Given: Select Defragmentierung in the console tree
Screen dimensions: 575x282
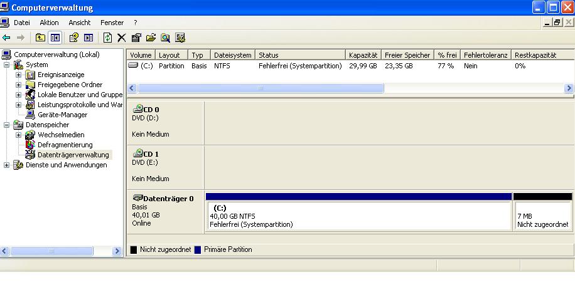Looking at the screenshot, I should (65, 145).
